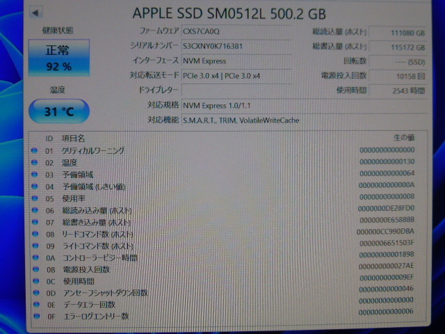The height and width of the screenshot is (334, 445).
Task: Click the interface field NVM Express
Action: click(236, 61)
